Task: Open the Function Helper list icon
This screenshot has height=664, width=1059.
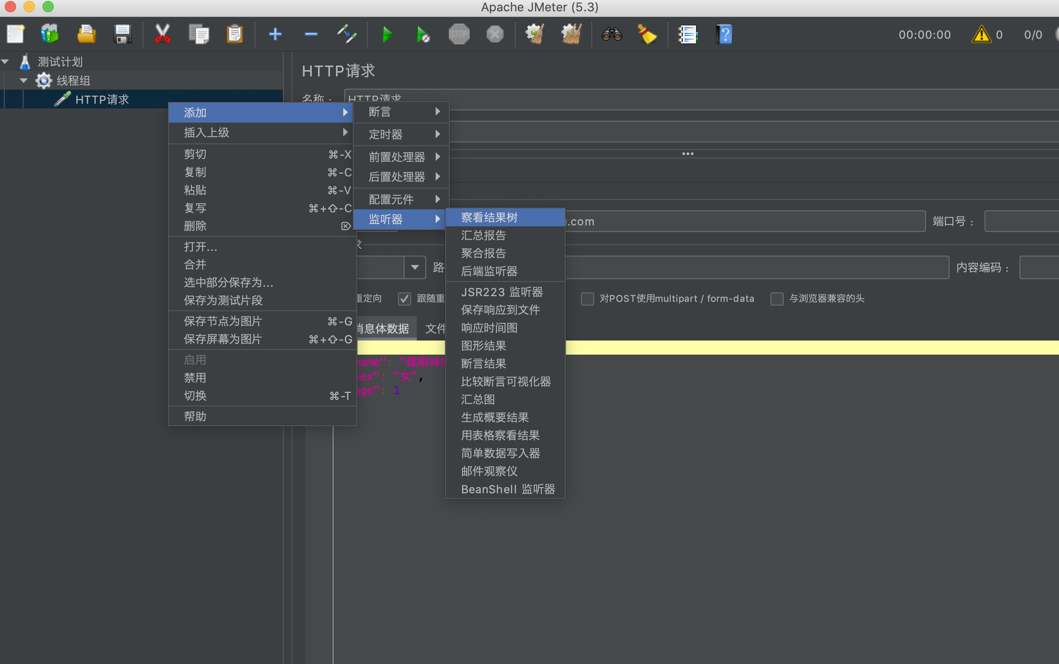Action: point(688,34)
